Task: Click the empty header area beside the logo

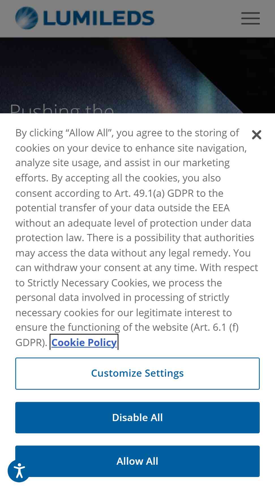Action: 198,18
